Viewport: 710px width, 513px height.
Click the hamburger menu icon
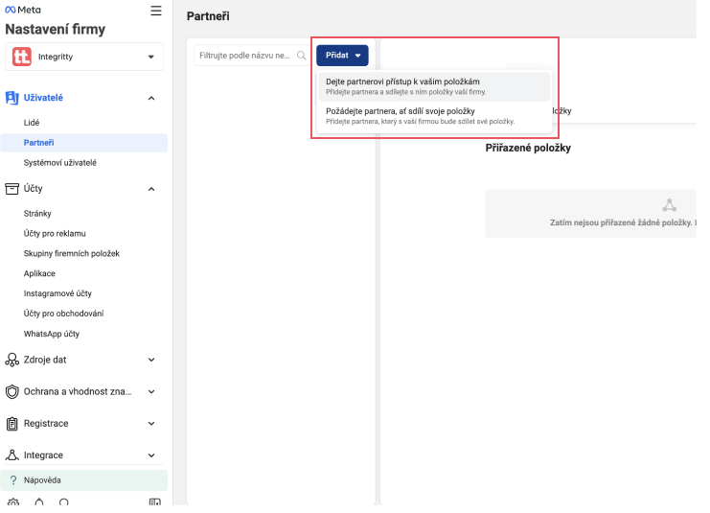156,11
